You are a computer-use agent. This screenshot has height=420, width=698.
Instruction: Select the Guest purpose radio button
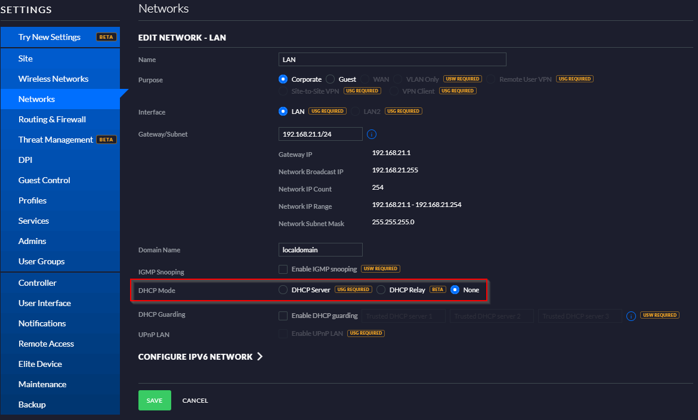point(330,79)
